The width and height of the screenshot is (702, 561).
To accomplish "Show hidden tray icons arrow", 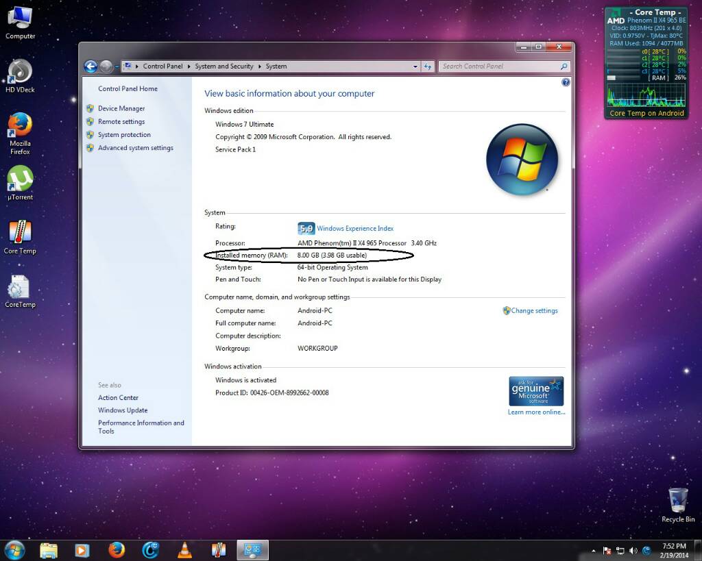I will point(594,551).
